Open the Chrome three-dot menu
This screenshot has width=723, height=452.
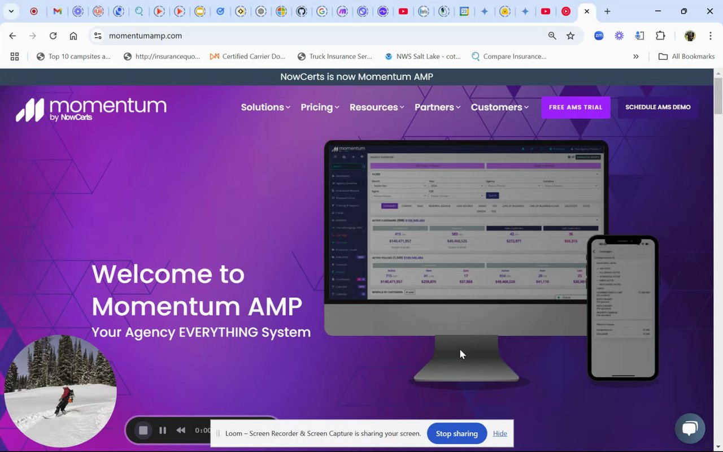coord(710,36)
